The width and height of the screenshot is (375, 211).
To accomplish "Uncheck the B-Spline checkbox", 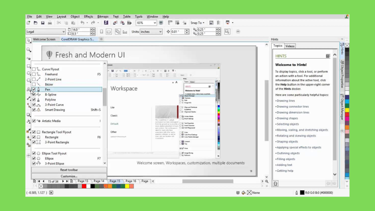I will click(x=34, y=95).
